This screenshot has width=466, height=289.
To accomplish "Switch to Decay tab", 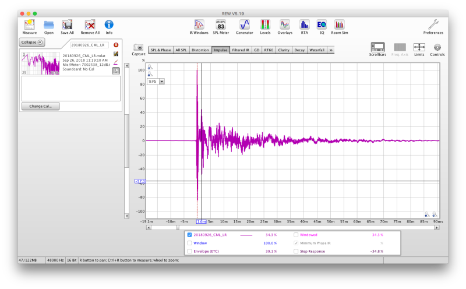I will click(299, 50).
